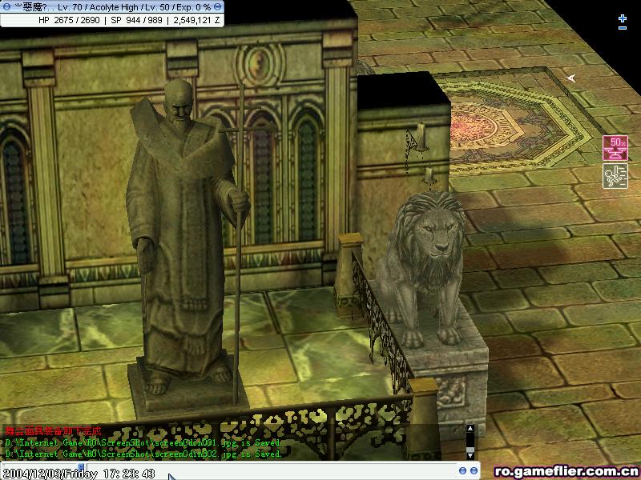Click the left round button on chat bar

462,470
